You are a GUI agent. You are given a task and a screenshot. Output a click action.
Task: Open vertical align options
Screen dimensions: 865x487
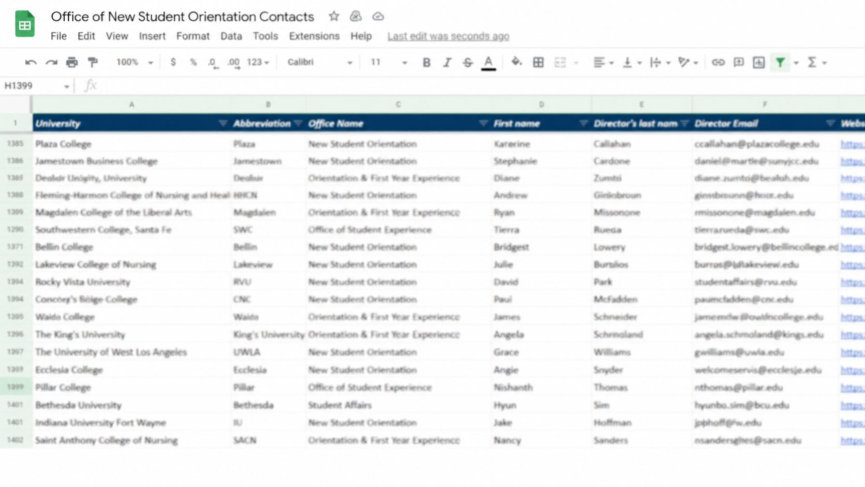[x=632, y=63]
